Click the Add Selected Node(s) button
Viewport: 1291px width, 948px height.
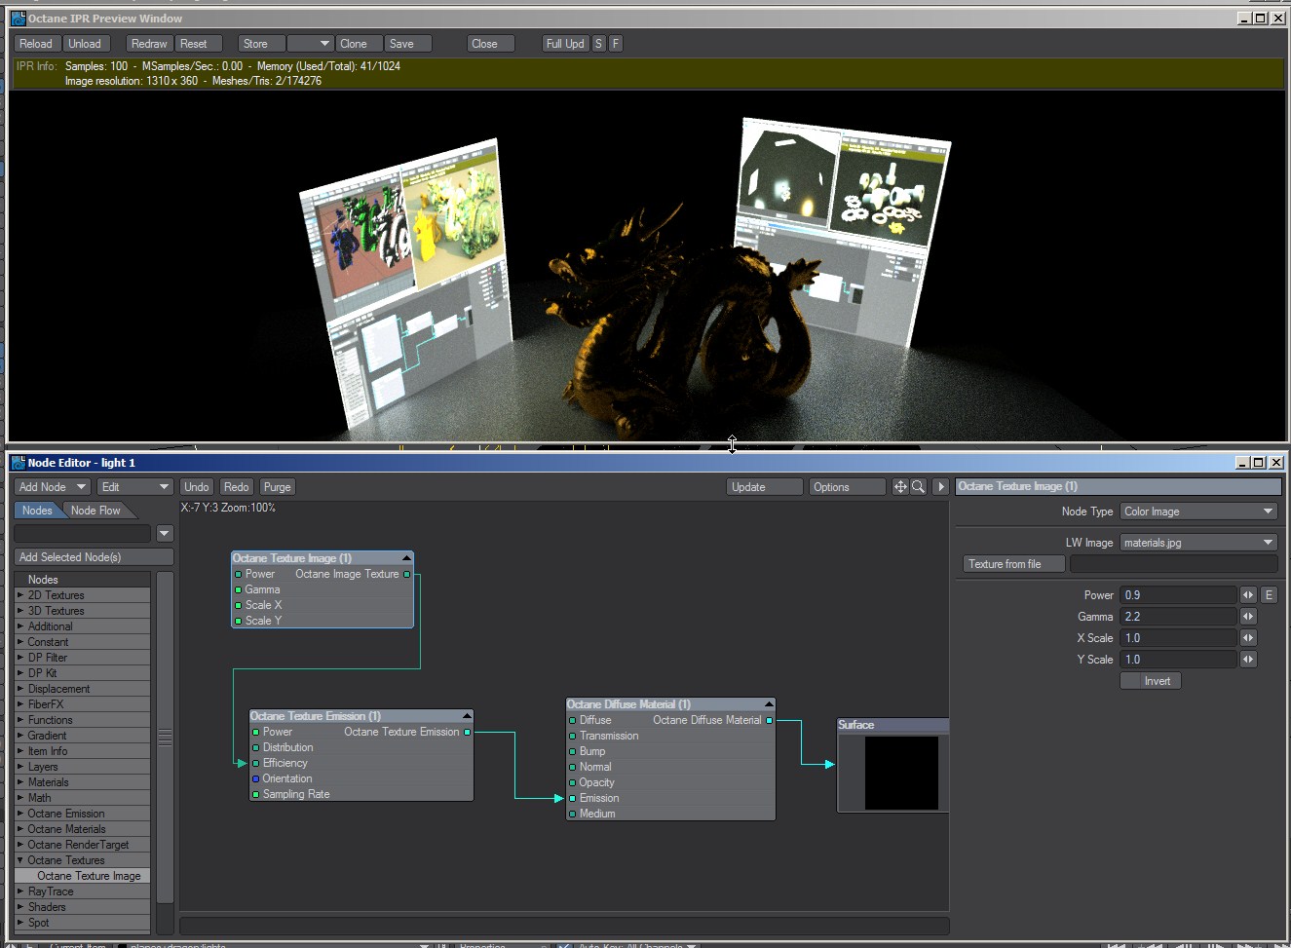(94, 557)
